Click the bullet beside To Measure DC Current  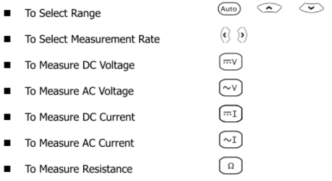tap(7, 117)
